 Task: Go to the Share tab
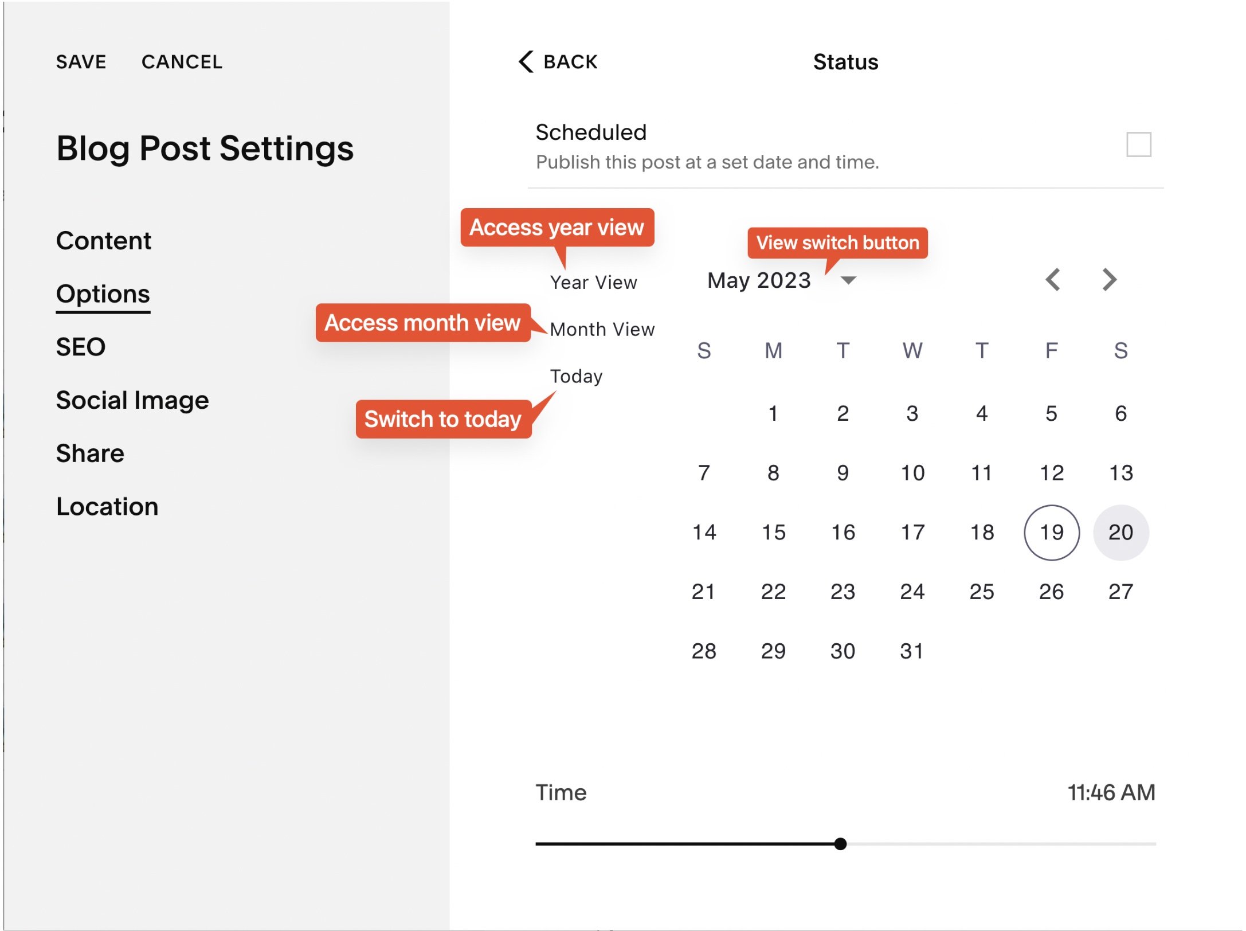coord(90,453)
